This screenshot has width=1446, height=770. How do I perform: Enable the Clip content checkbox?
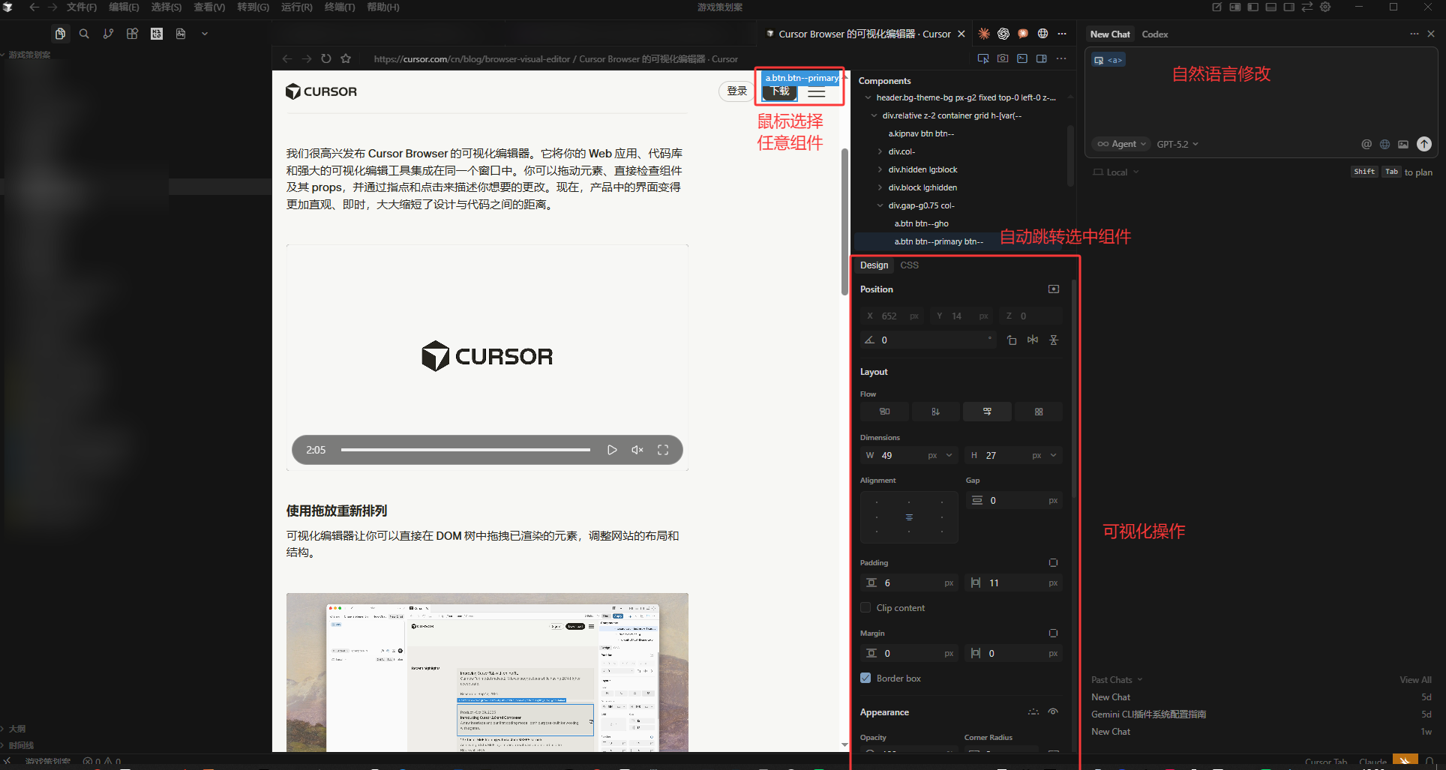865,608
